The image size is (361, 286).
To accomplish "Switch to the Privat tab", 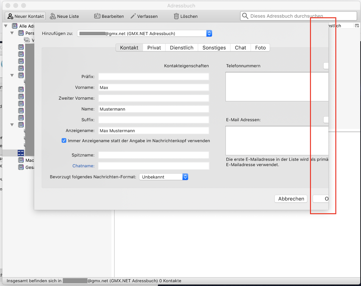I will pos(154,48).
